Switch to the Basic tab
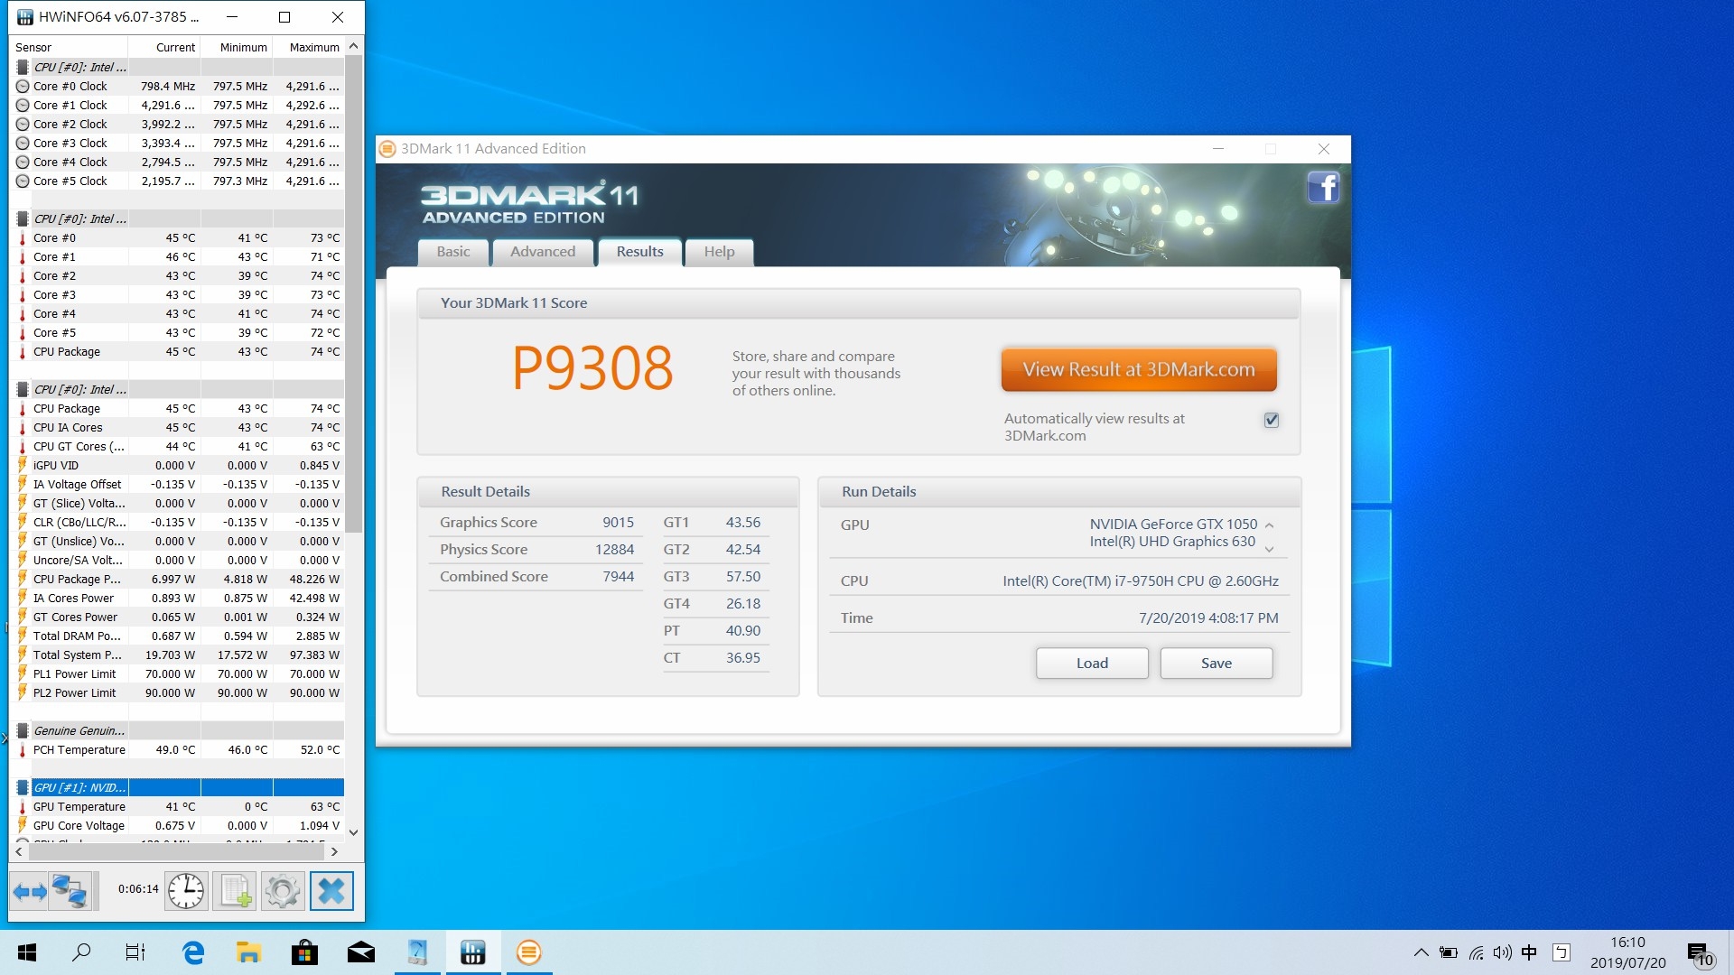 (452, 252)
